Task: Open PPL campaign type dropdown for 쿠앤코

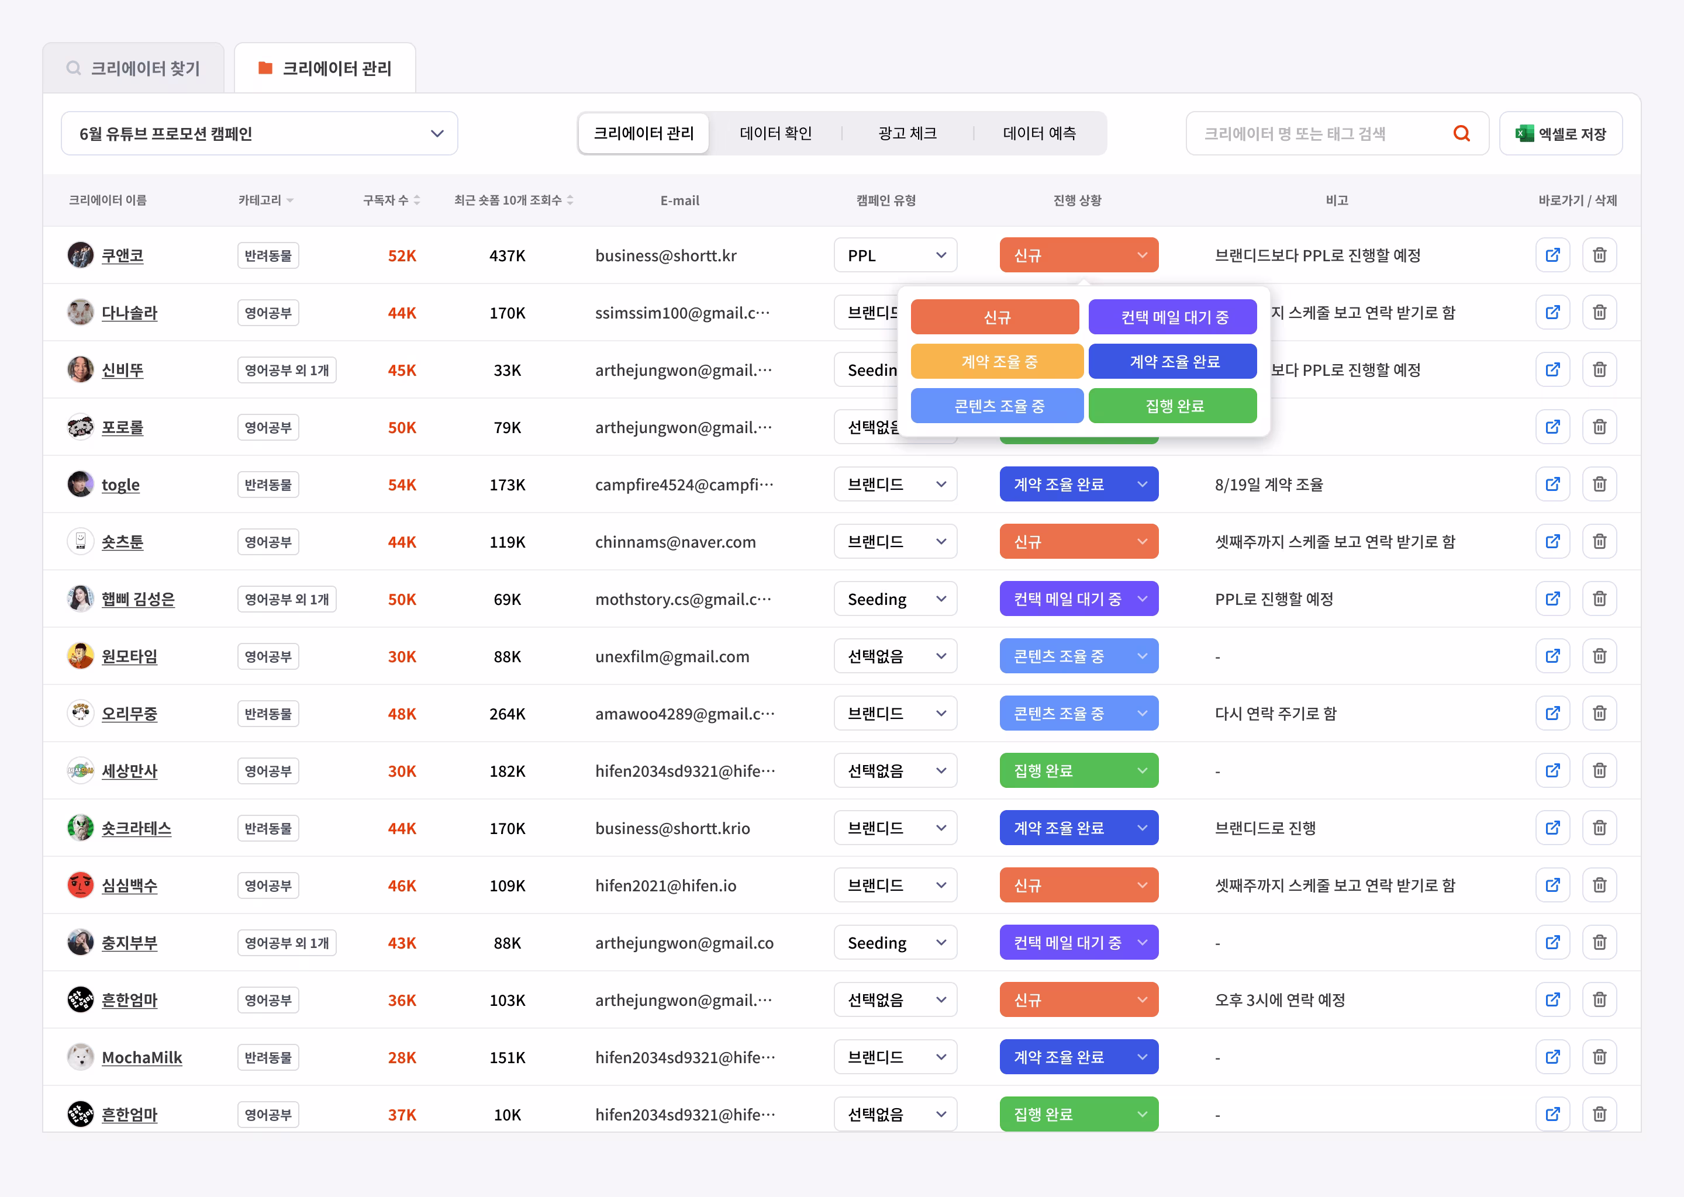Action: pyautogui.click(x=895, y=255)
